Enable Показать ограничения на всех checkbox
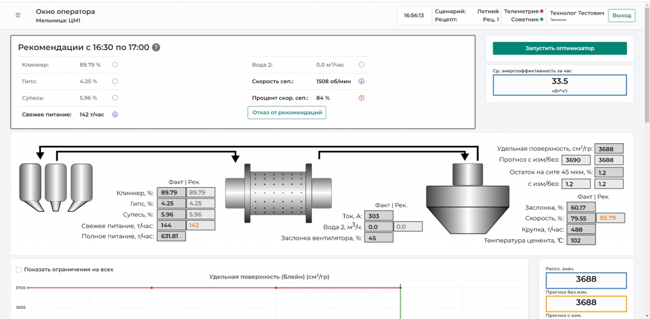Viewport: 650px width, 319px height. pos(18,270)
